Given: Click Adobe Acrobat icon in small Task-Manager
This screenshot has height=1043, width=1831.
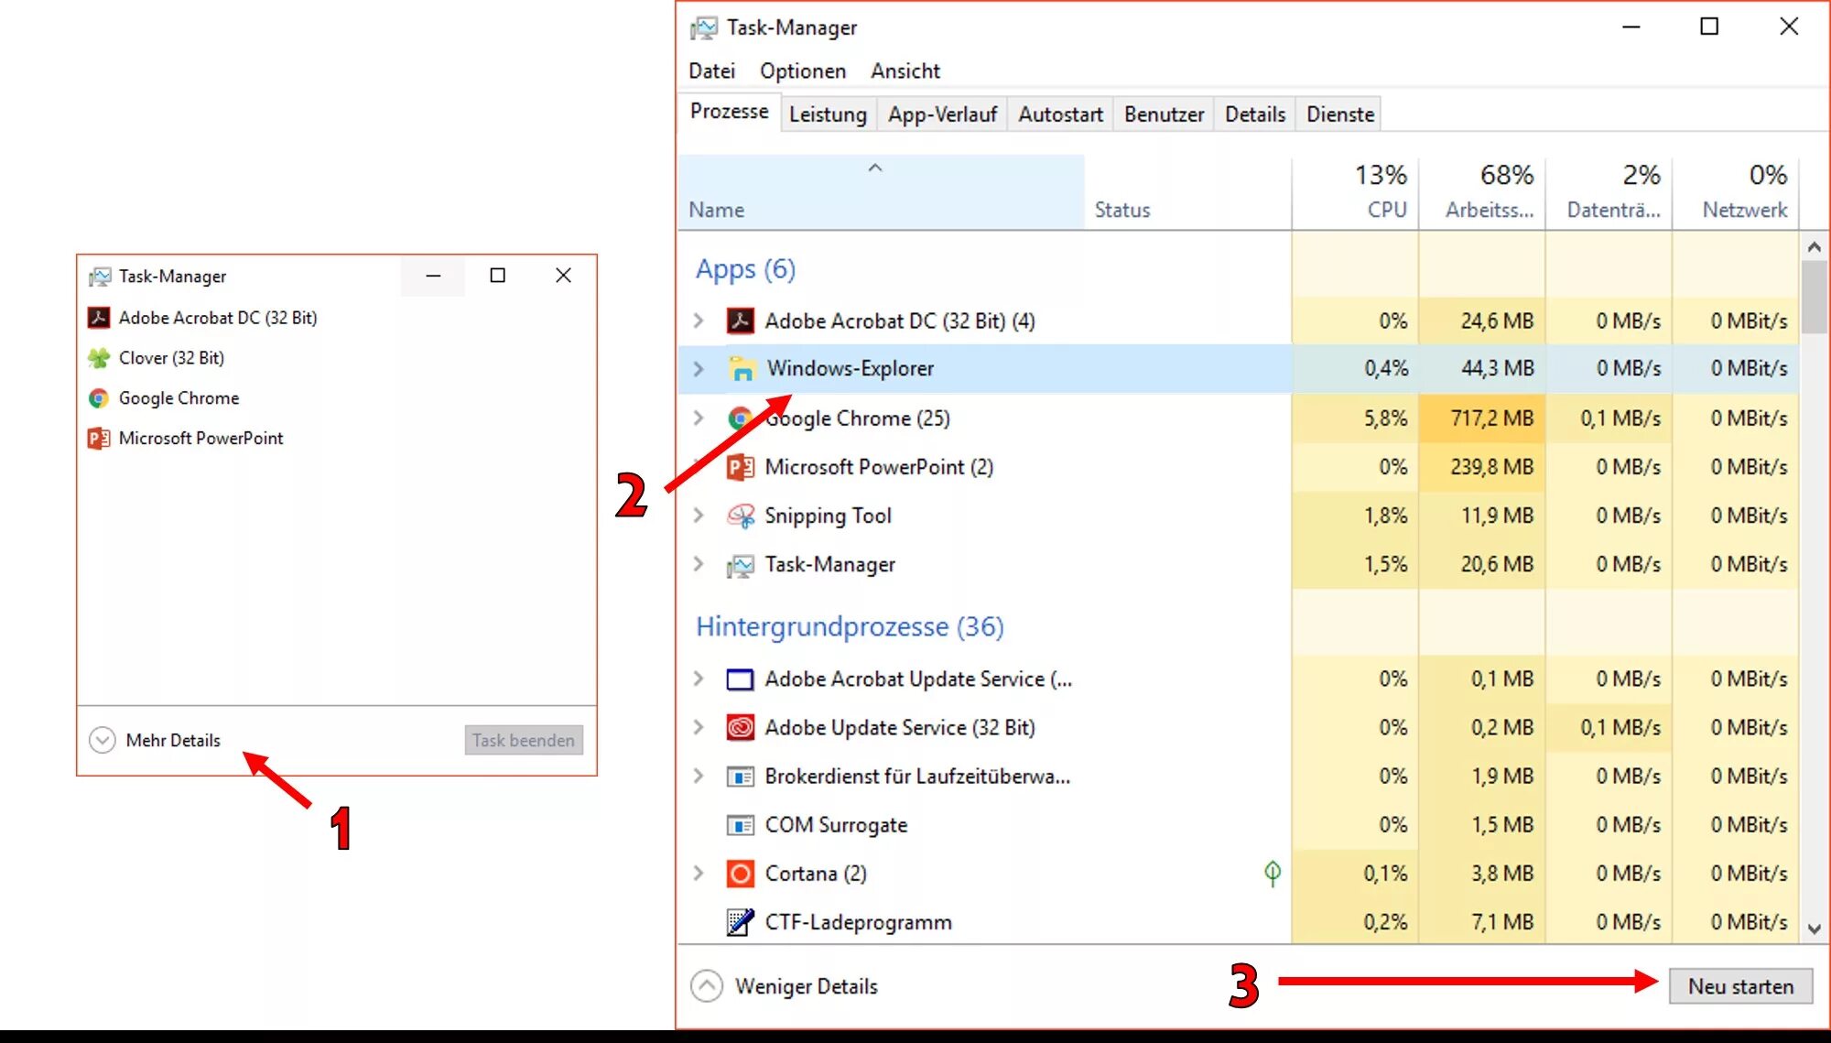Looking at the screenshot, I should (99, 318).
